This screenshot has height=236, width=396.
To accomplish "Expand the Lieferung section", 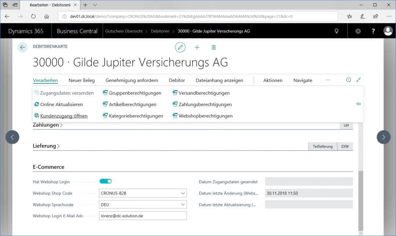I will pos(46,146).
